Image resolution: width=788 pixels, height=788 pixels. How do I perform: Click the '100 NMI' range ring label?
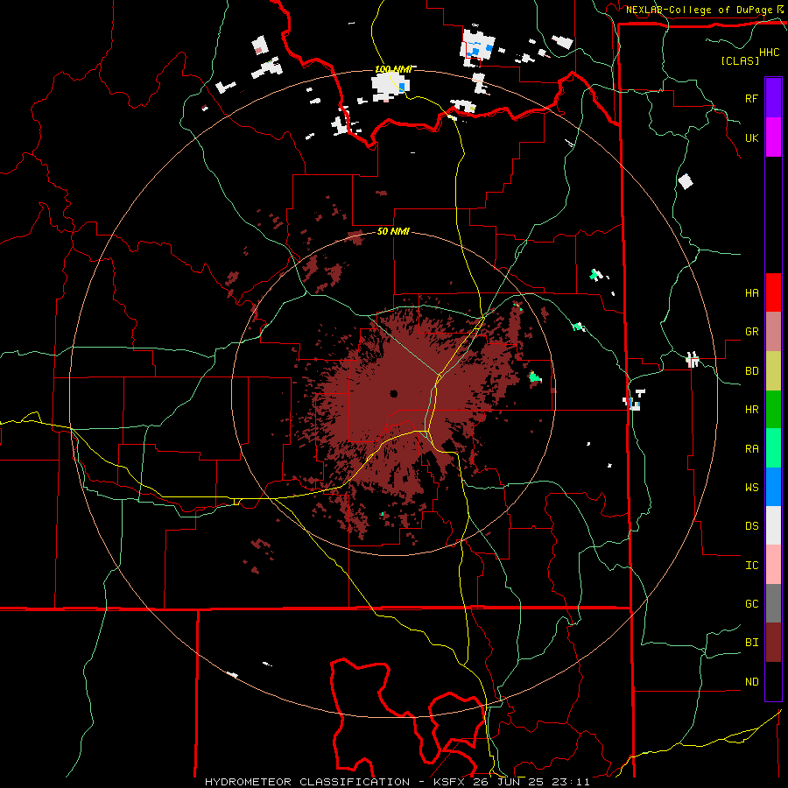(393, 69)
